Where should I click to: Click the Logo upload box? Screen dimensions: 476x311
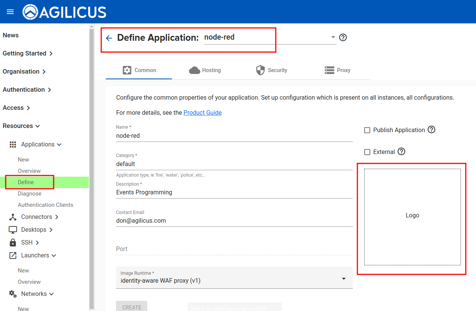pyautogui.click(x=412, y=217)
